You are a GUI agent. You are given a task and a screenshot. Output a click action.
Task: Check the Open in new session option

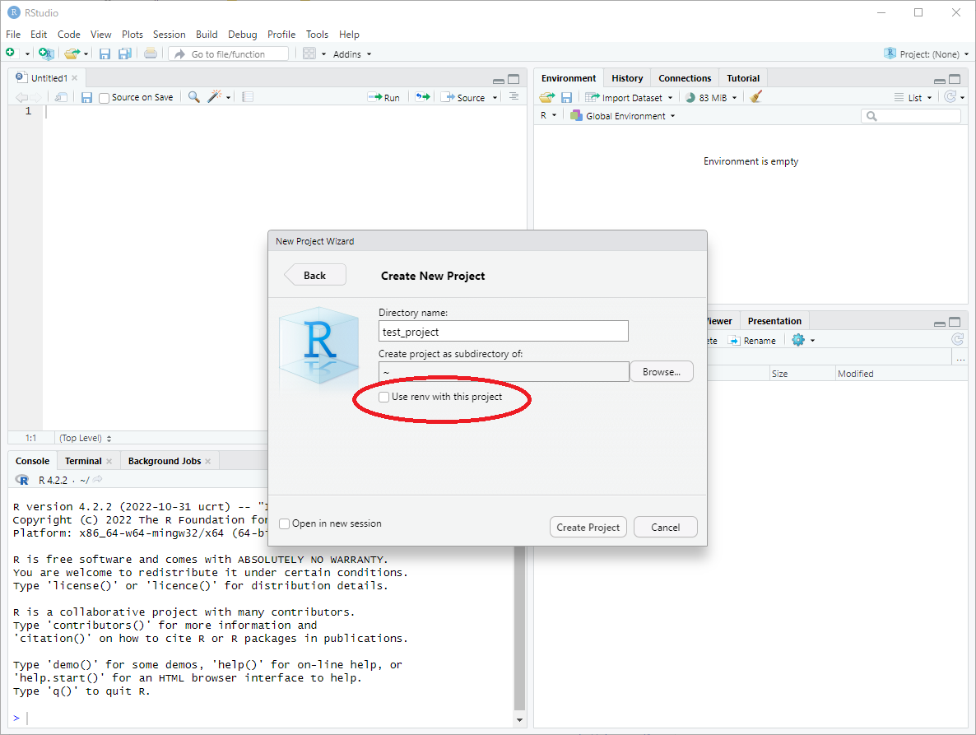point(285,523)
